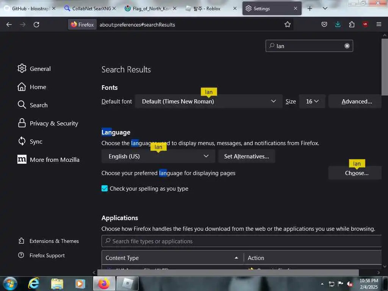The height and width of the screenshot is (291, 388).
Task: Expand the font Size 16 dropdown
Action: pos(312,102)
